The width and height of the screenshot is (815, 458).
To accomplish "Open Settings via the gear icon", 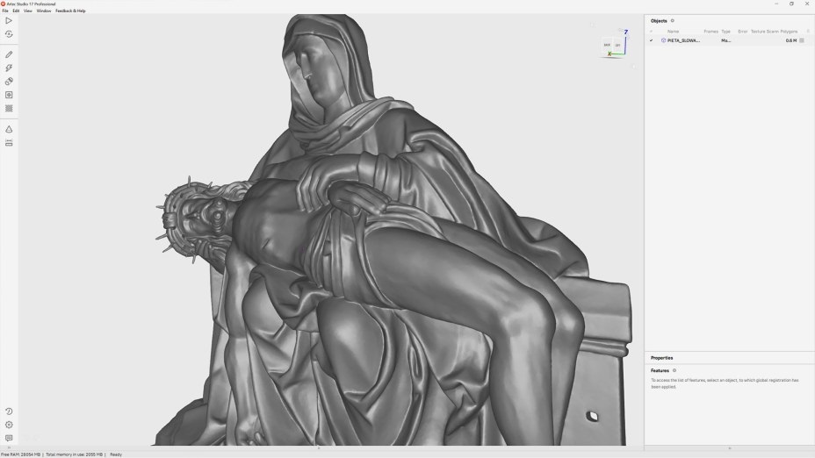I will click(x=9, y=425).
